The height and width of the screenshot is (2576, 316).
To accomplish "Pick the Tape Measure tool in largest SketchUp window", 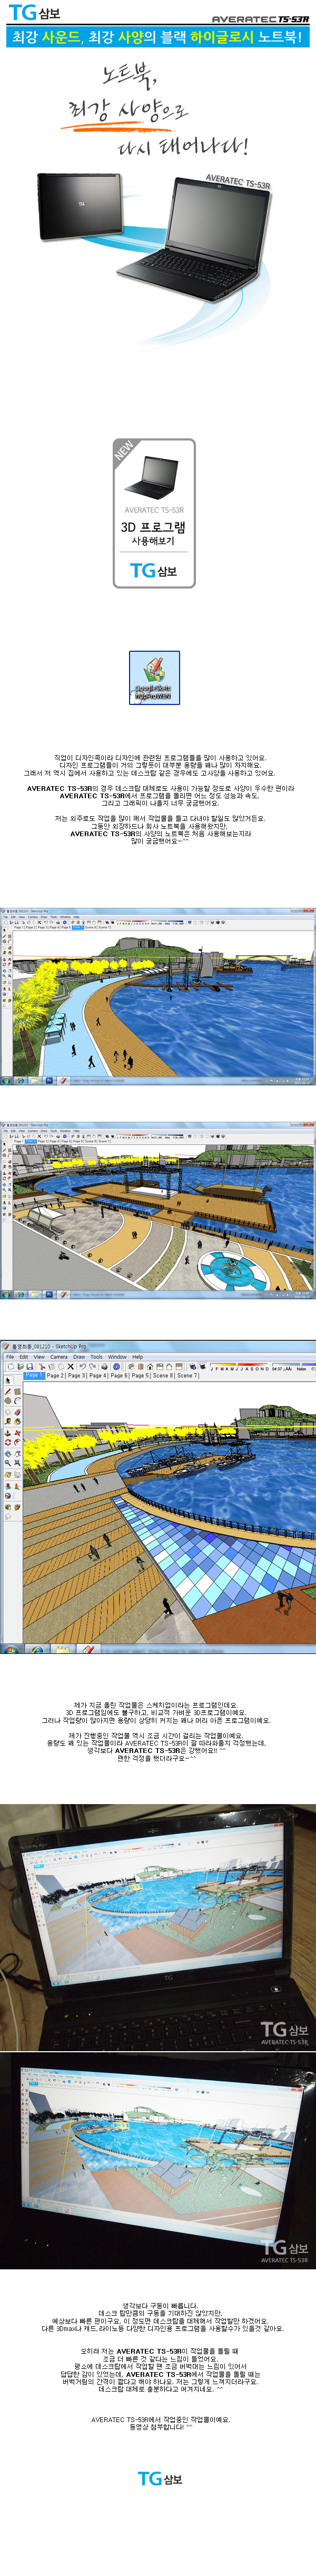I will coord(8,1422).
